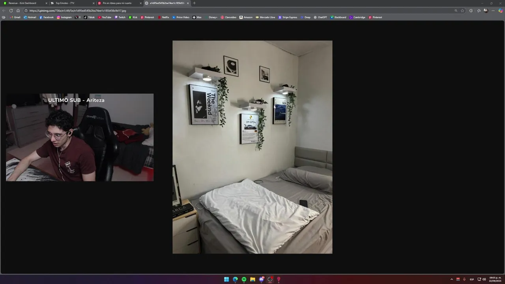Open the Disney+ bookmark

[211, 17]
